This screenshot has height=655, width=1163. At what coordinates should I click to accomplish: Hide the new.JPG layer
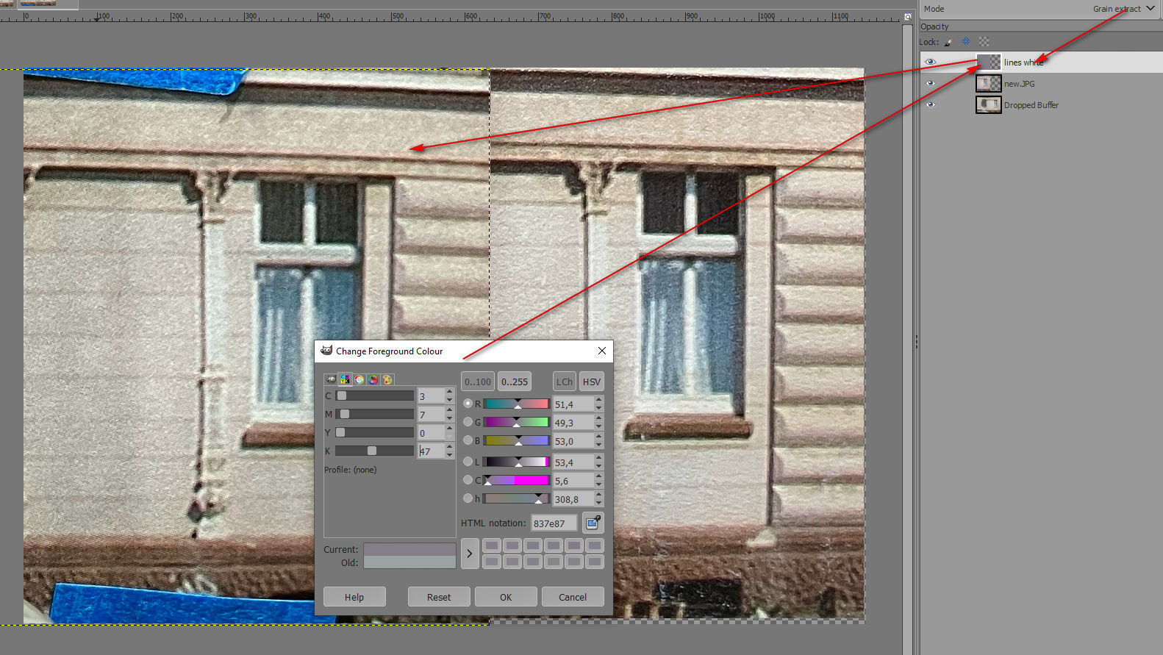930,84
